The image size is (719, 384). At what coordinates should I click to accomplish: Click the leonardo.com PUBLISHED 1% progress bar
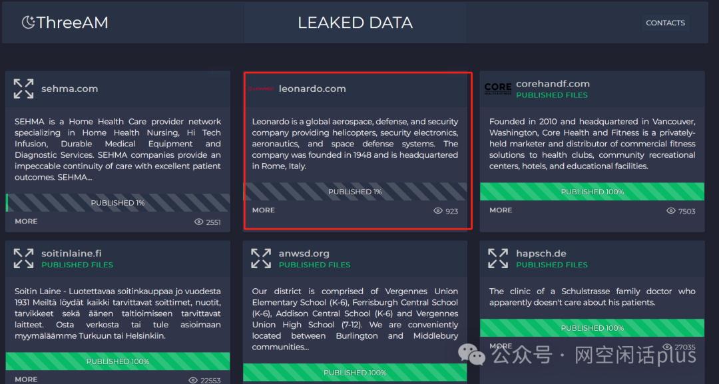point(355,192)
